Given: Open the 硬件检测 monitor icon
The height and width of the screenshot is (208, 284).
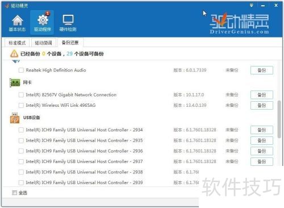Looking at the screenshot, I should click(x=68, y=23).
